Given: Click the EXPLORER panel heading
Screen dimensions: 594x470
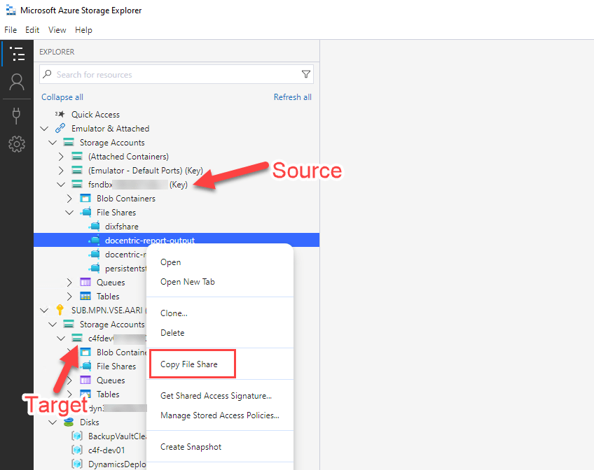Looking at the screenshot, I should pyautogui.click(x=57, y=52).
